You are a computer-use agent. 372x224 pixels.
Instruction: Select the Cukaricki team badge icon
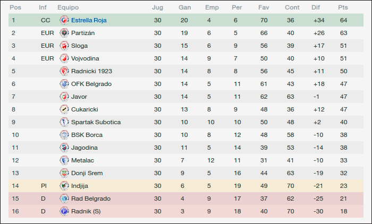tap(64, 109)
